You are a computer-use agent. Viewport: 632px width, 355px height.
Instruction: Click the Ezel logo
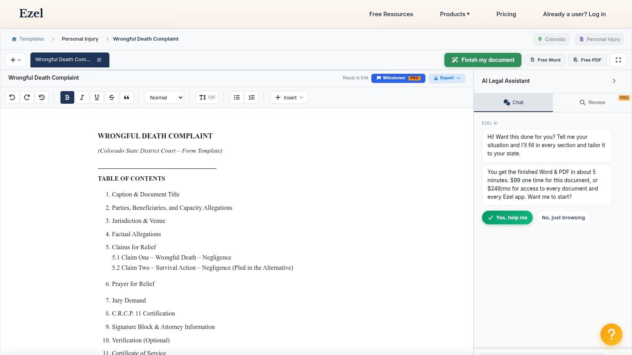click(x=31, y=13)
